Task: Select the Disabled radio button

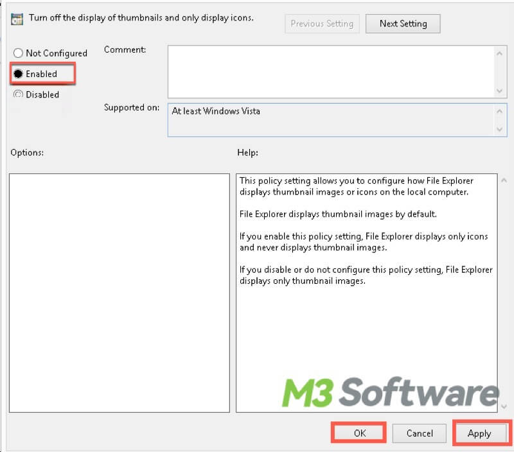Action: [x=18, y=94]
